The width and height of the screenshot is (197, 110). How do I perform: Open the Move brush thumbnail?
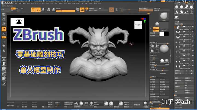pyautogui.click(x=164, y=17)
